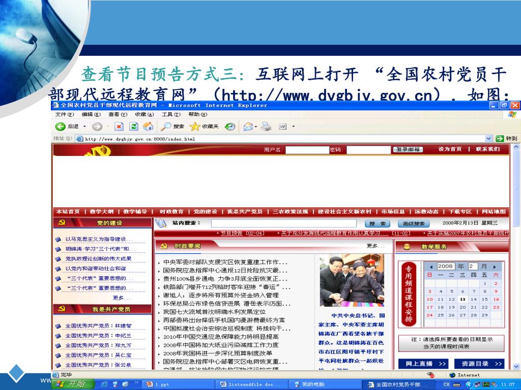Open the Edit button dropdown arrow
The width and height of the screenshot is (521, 390).
(293, 126)
